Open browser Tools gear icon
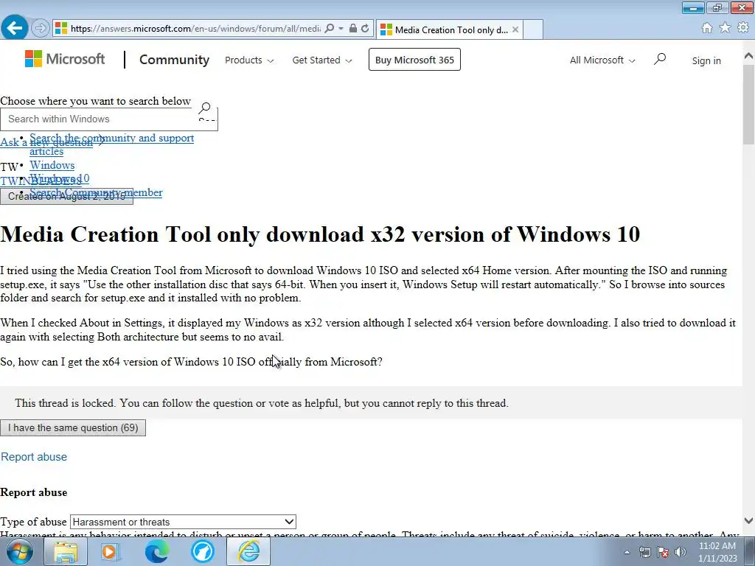 pyautogui.click(x=743, y=28)
